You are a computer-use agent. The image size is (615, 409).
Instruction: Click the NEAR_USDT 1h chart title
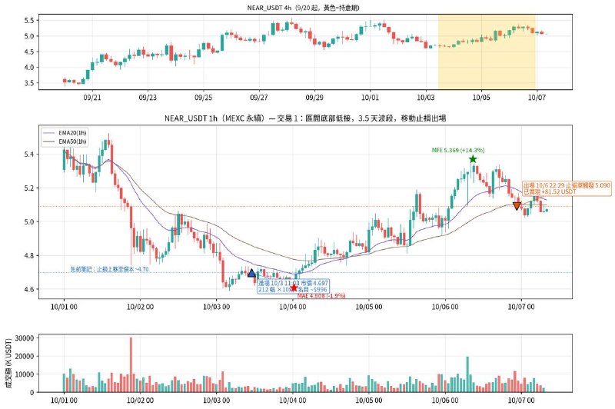[305, 118]
